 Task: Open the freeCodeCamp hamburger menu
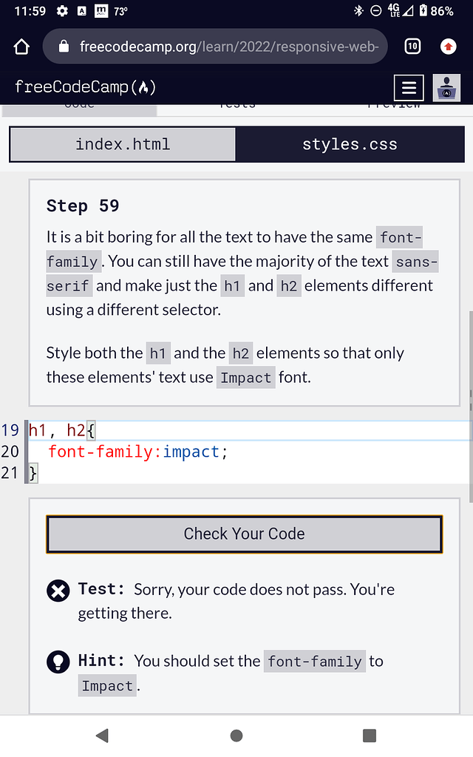[x=409, y=87]
